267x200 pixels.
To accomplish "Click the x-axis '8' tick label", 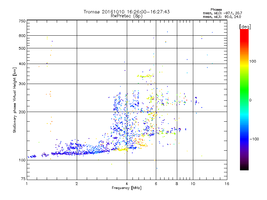I will pyautogui.click(x=177, y=184).
